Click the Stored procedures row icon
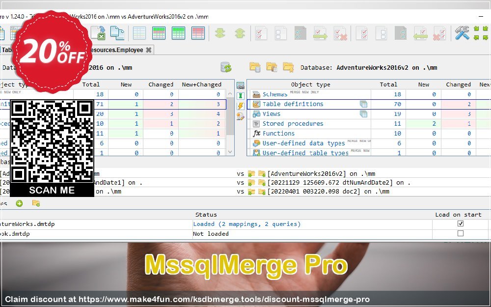The height and width of the screenshot is (307, 491). pyautogui.click(x=256, y=123)
